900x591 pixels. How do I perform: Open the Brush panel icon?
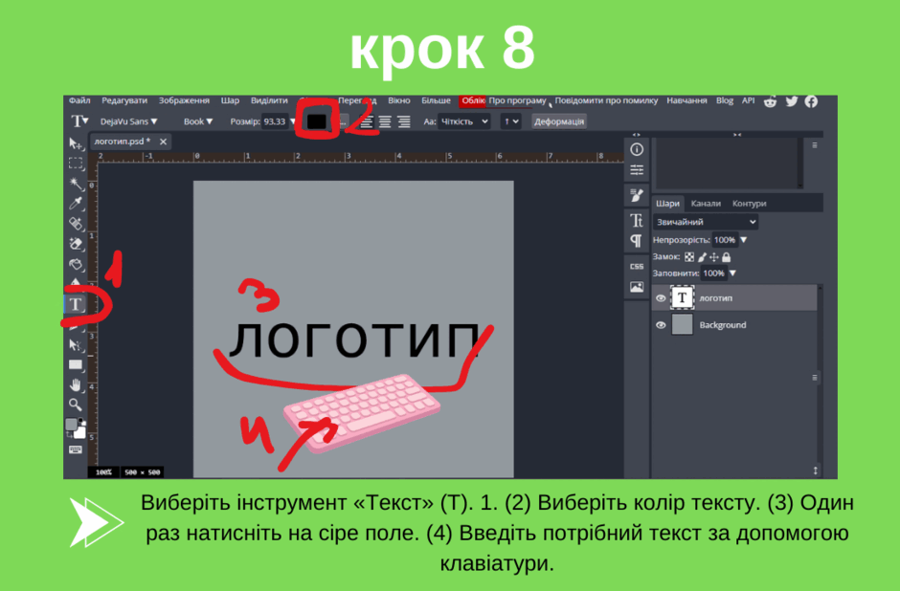(637, 195)
